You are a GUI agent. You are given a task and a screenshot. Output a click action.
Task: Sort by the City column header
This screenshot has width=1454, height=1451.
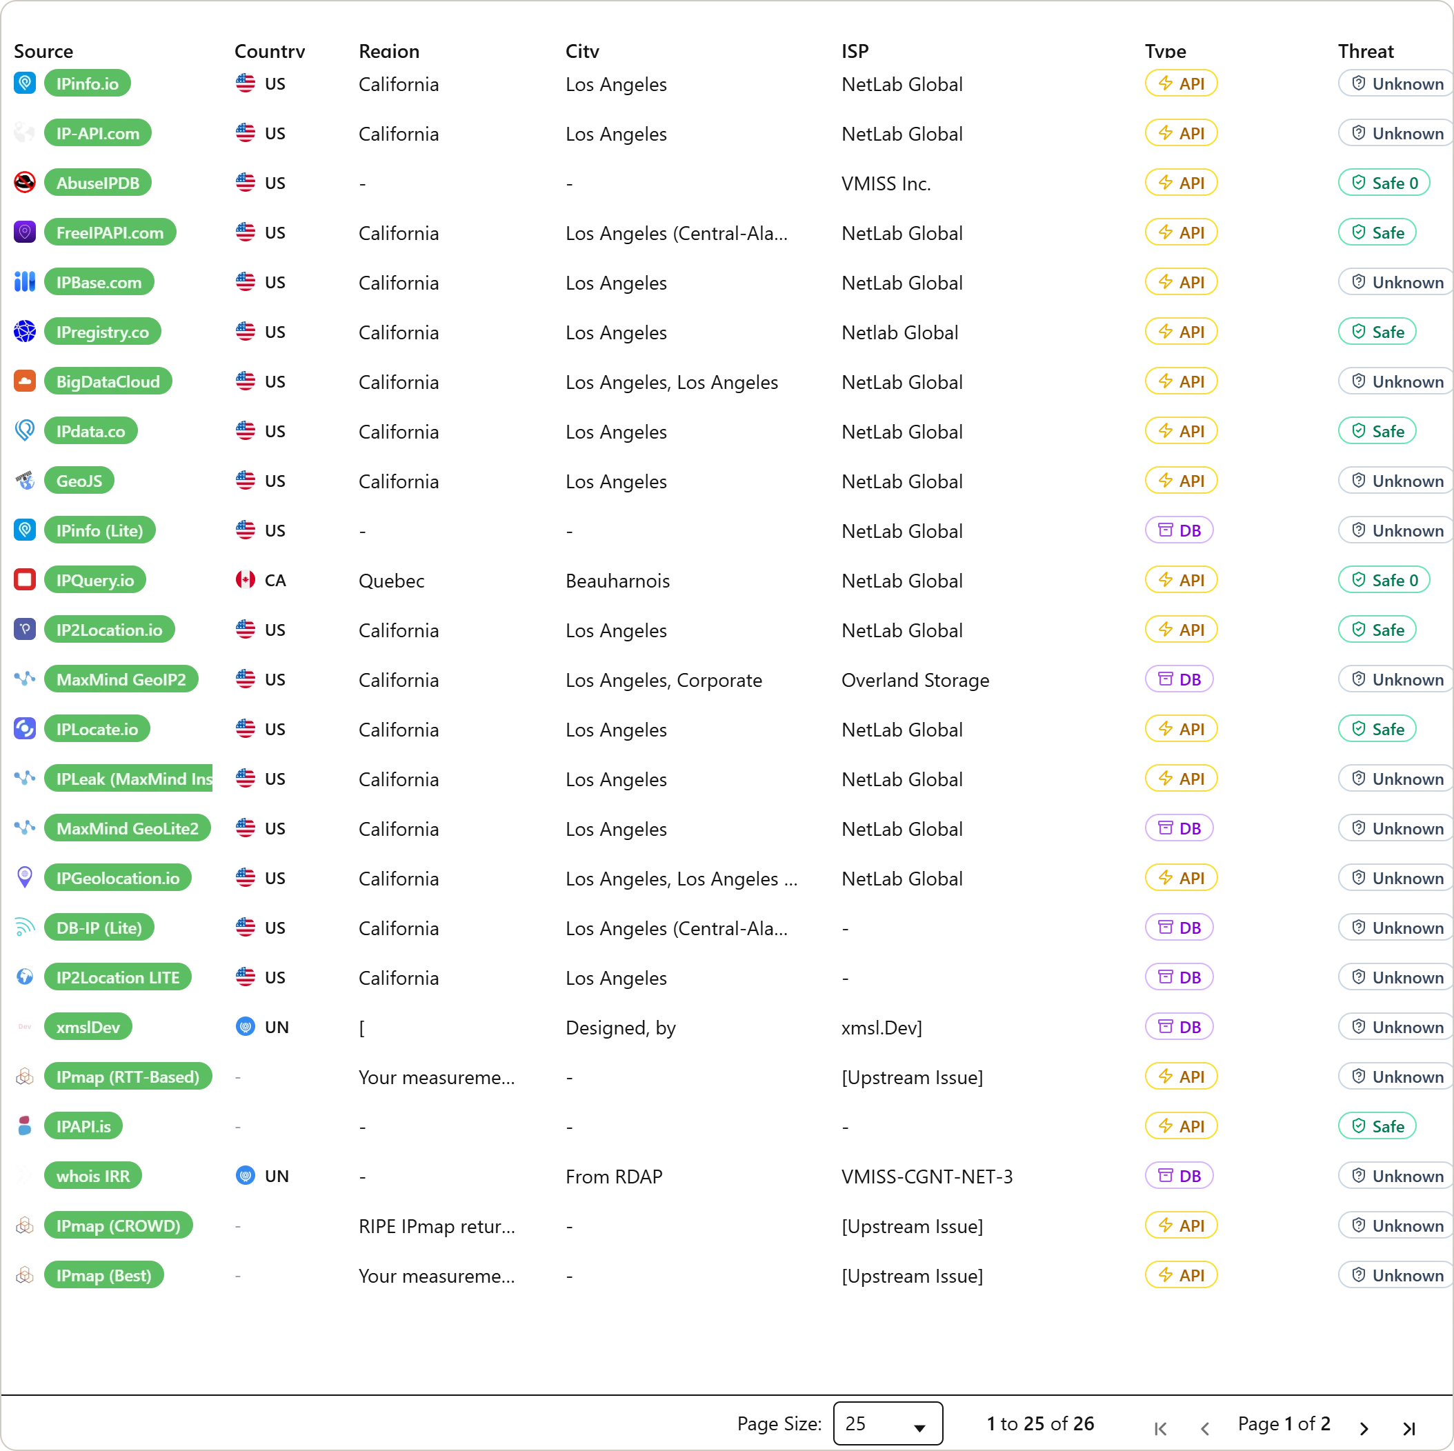tap(583, 51)
